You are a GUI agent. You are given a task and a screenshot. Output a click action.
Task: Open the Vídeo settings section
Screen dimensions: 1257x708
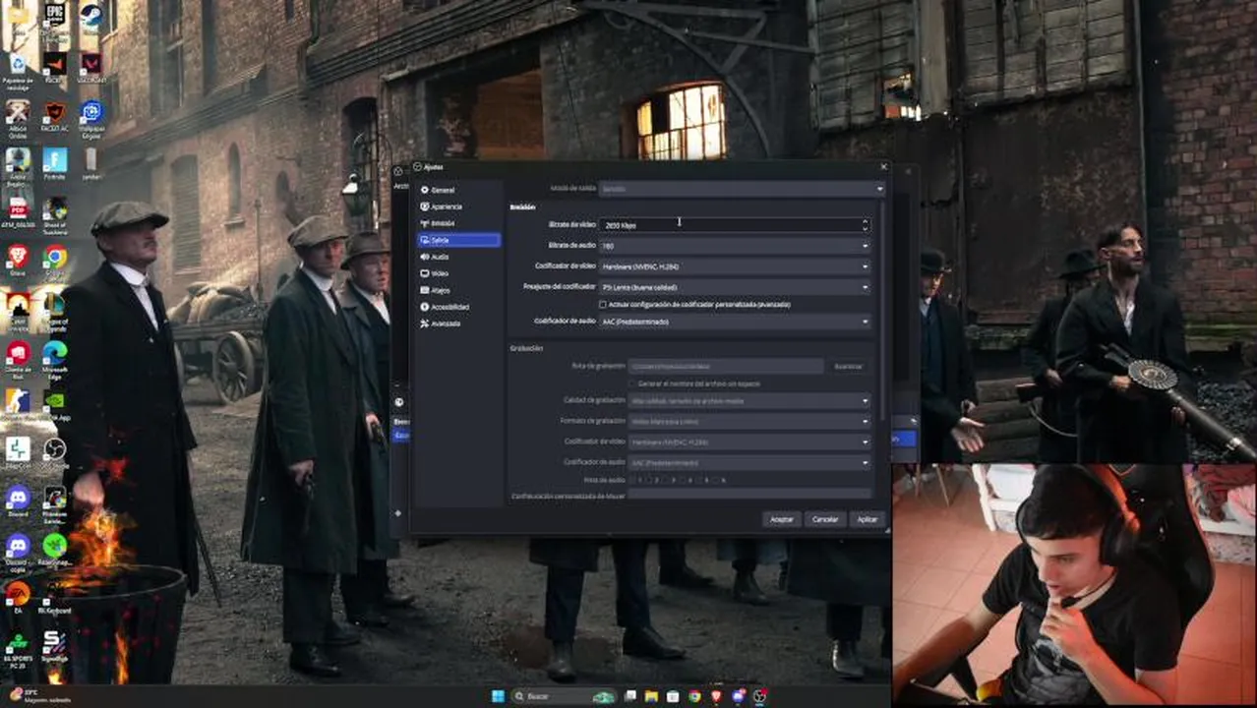[459, 273]
